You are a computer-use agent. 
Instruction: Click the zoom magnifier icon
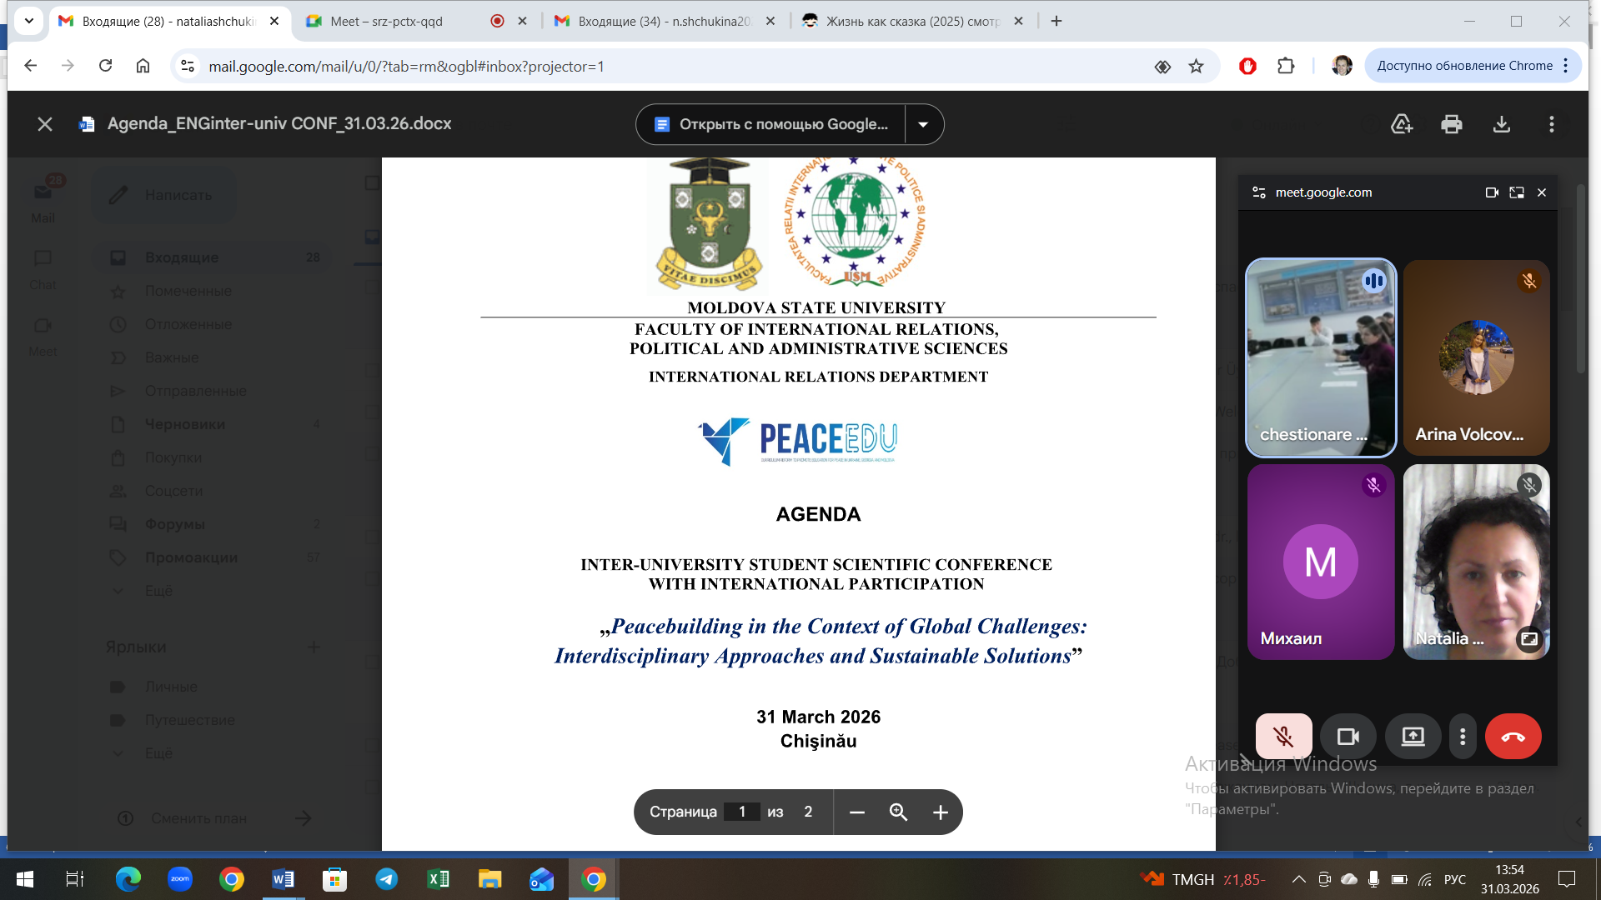pyautogui.click(x=898, y=812)
